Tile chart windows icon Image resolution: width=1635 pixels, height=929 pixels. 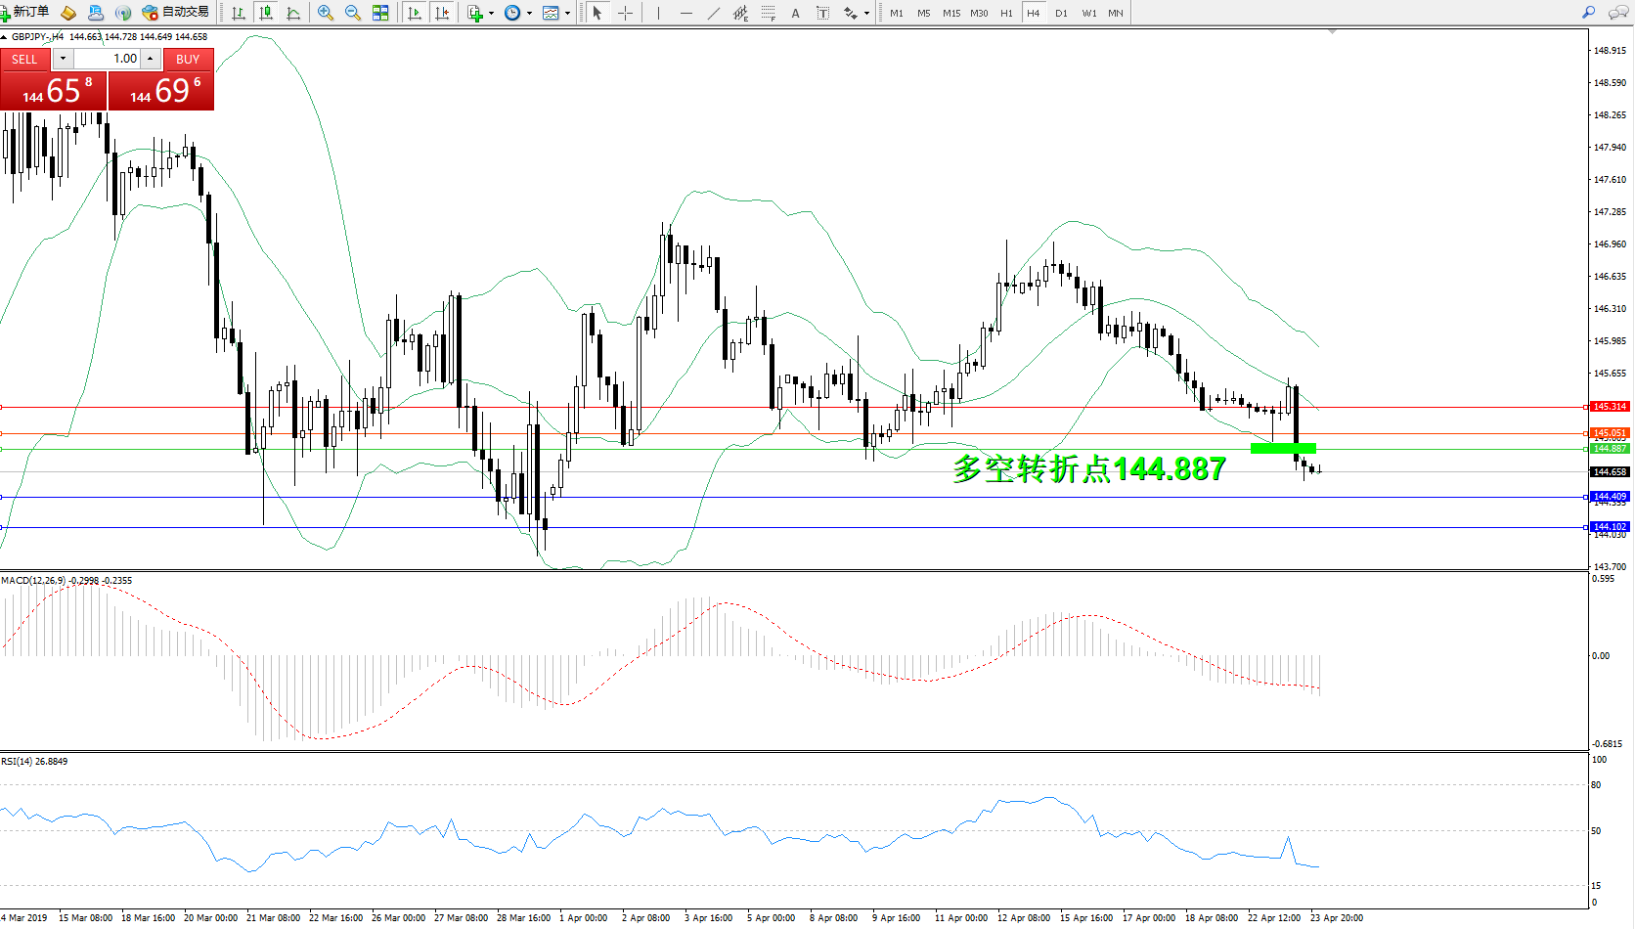380,13
